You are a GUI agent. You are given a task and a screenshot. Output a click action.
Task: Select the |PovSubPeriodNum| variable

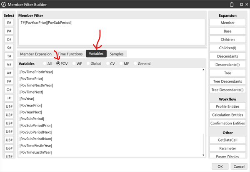pyautogui.click(x=36, y=139)
